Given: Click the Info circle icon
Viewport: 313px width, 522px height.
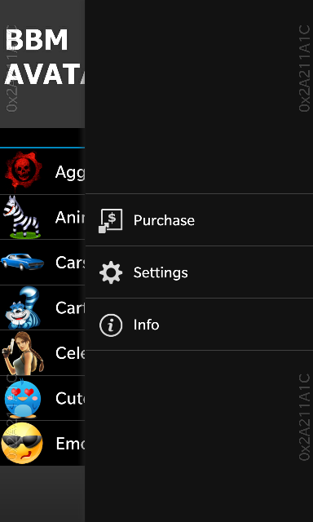Looking at the screenshot, I should (x=111, y=325).
